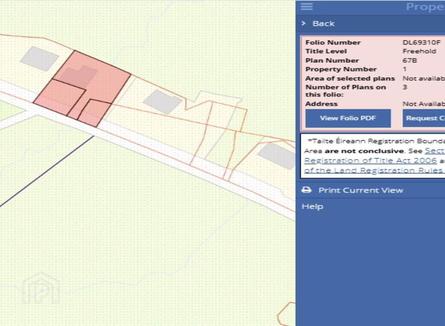Screen dimensions: 445x326
Task: Click the Number of Plans on this folio label
Action: coord(345,91)
